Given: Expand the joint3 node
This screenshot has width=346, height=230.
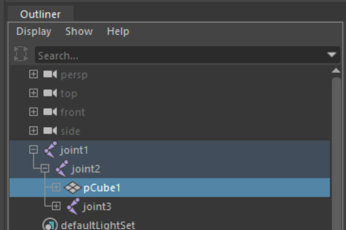Looking at the screenshot, I should click(56, 206).
